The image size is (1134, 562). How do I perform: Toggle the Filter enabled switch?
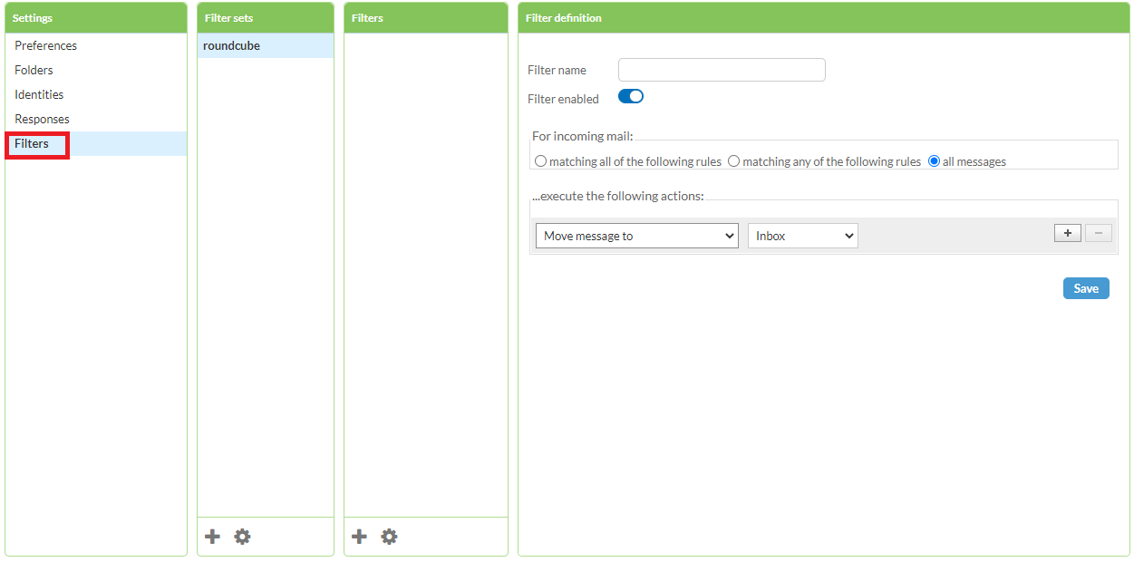631,96
